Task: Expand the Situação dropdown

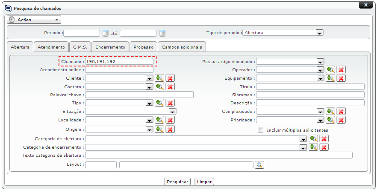Action: coord(172,112)
